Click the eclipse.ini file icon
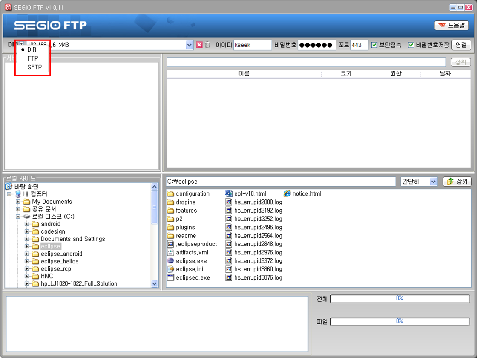 click(171, 269)
